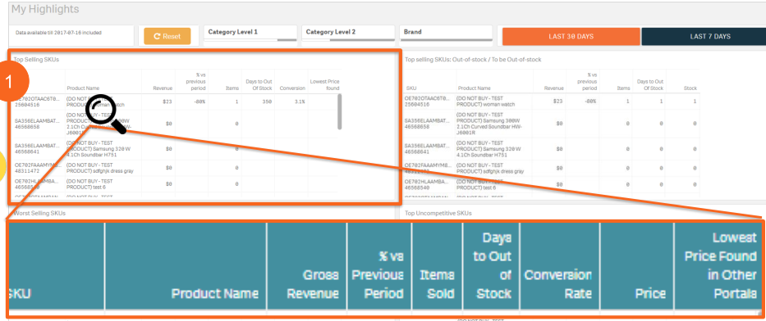Click the Worst Selling SKUs panel title
766x321 pixels.
click(x=39, y=214)
